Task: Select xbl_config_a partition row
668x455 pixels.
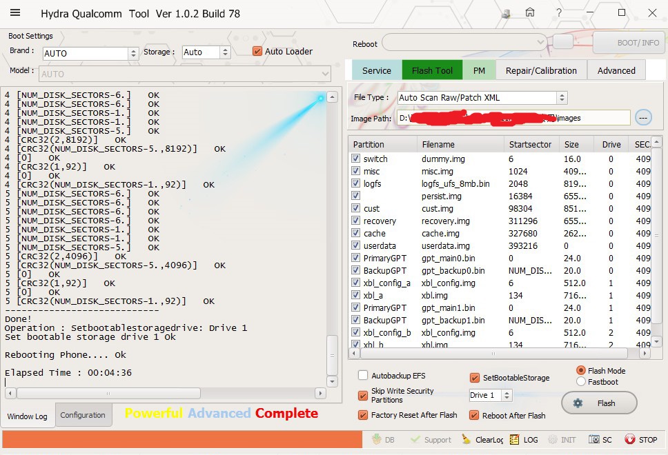Action: click(387, 283)
